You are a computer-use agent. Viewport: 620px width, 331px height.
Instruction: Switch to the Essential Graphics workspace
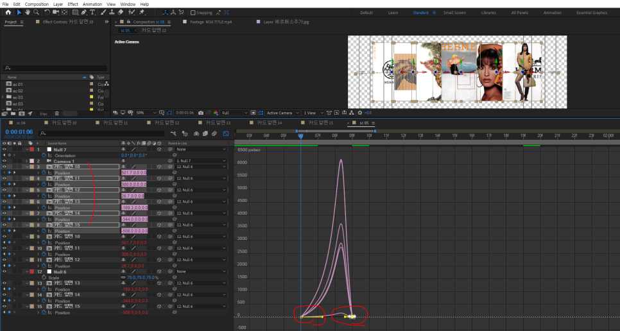pyautogui.click(x=592, y=13)
